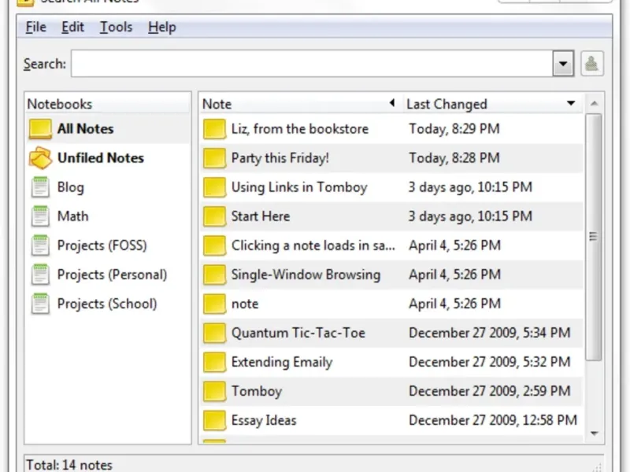The width and height of the screenshot is (630, 472).
Task: Click note icon for Party this Friday!
Action: tap(214, 158)
